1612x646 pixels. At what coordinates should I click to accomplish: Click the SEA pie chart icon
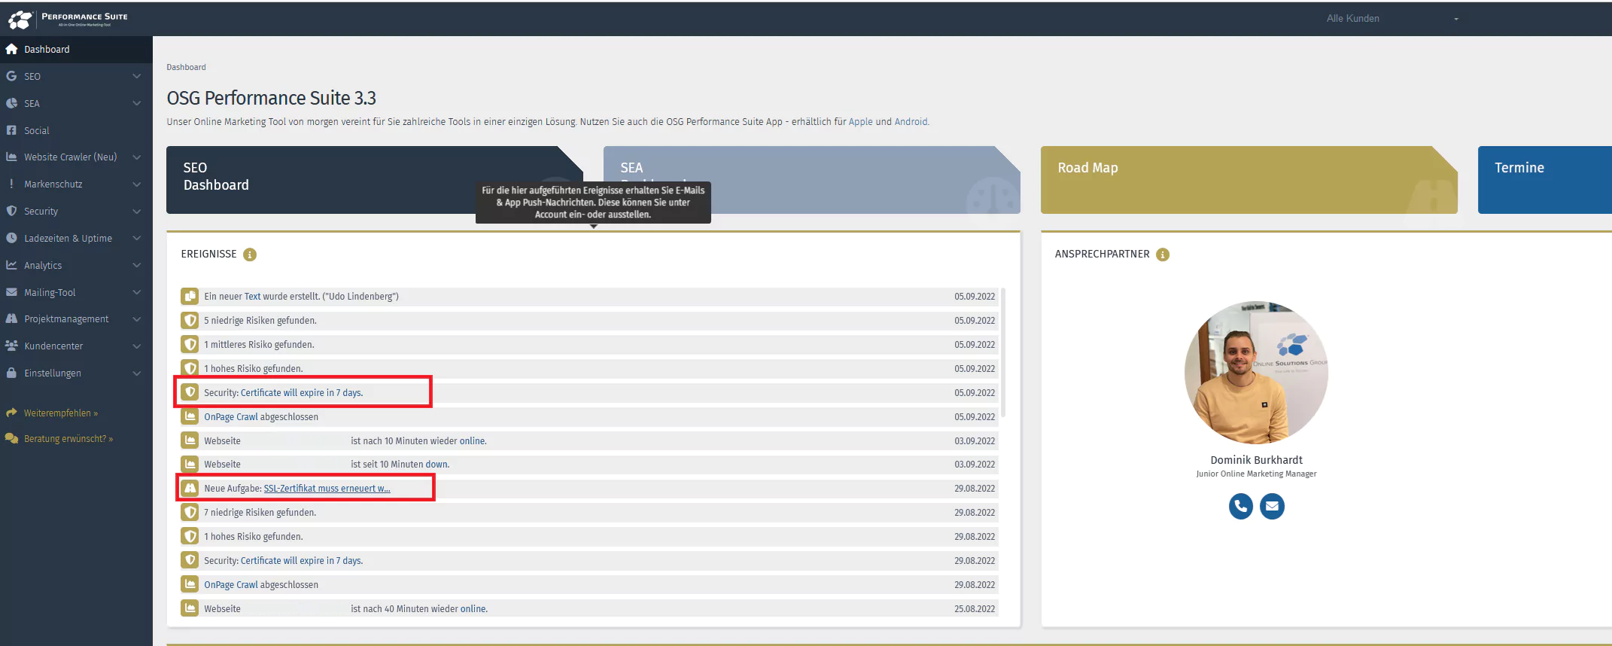tap(11, 103)
